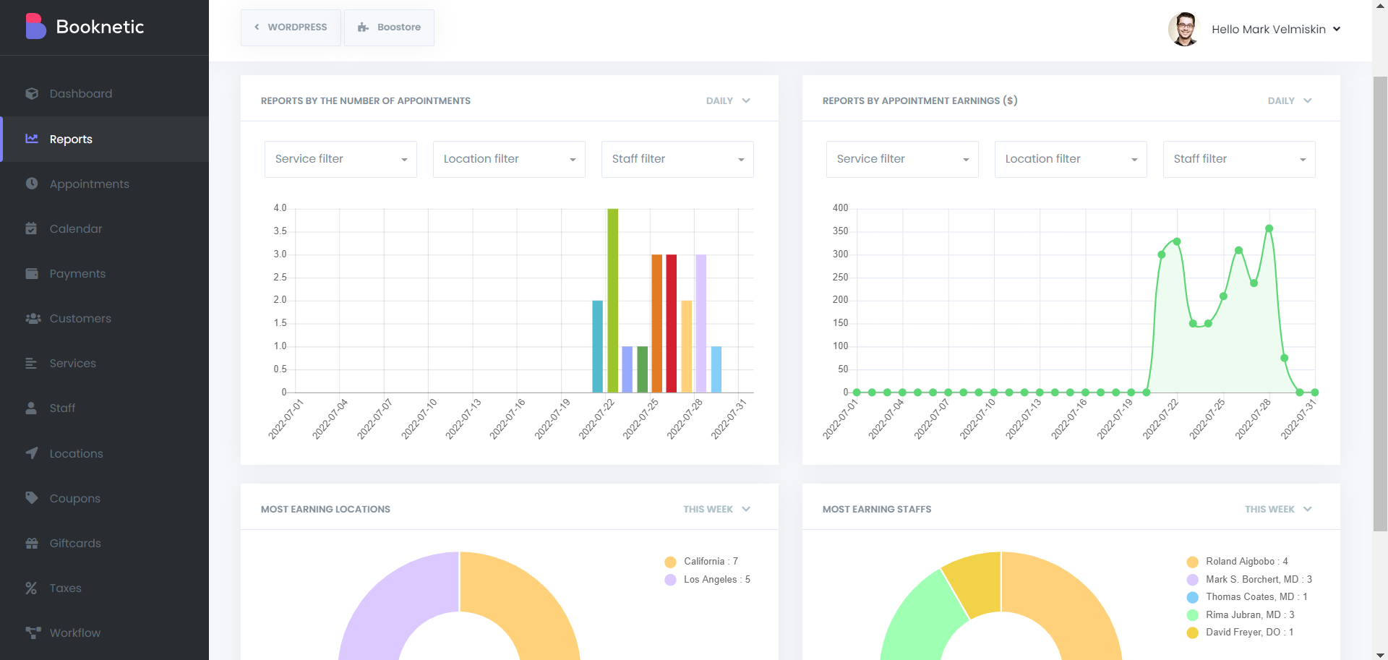Image resolution: width=1388 pixels, height=660 pixels.
Task: Open the Payments menu item
Action: pos(104,273)
